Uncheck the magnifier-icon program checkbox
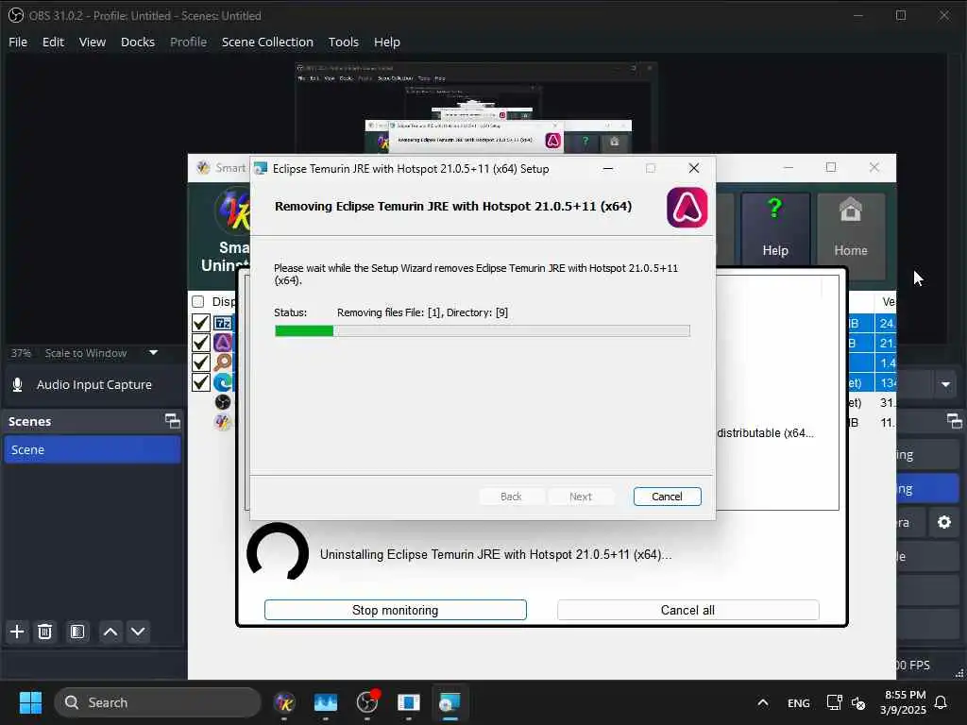 [x=200, y=362]
